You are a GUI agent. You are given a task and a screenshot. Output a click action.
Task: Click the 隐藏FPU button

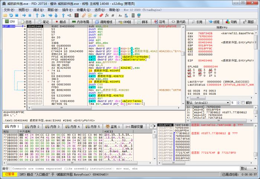pos(222,28)
